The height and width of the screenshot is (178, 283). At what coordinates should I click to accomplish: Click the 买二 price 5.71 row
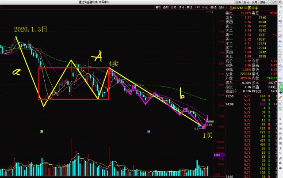pos(251,44)
